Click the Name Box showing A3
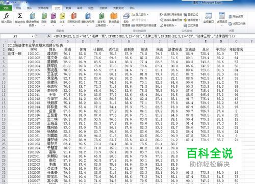This screenshot has width=255, height=184. (15, 36)
